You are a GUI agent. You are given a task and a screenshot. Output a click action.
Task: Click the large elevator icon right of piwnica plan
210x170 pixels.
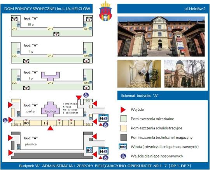103,151
